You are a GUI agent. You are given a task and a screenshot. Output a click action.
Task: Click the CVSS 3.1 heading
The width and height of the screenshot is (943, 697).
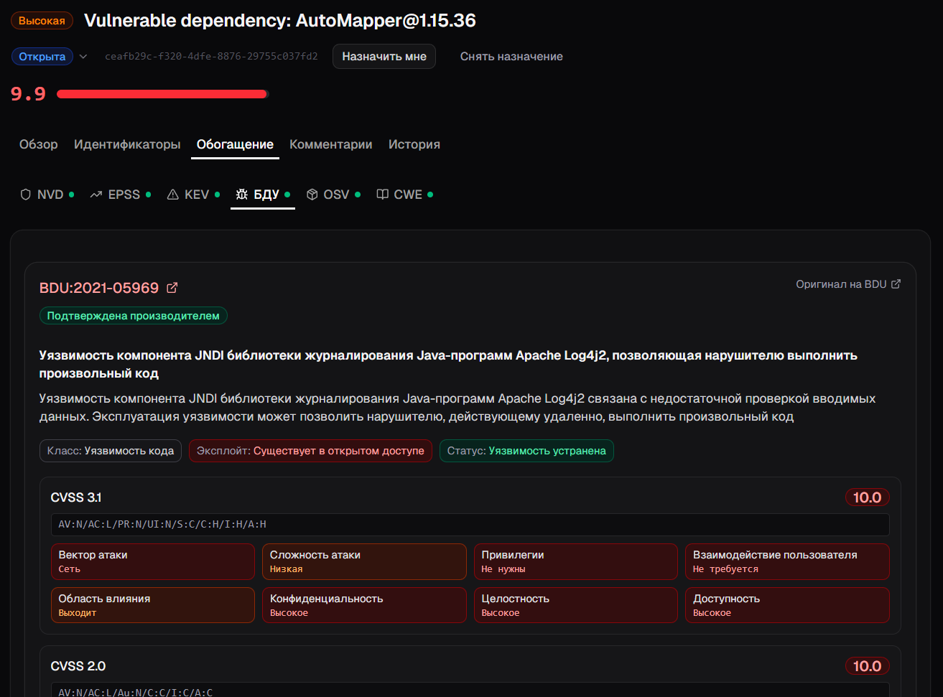(76, 497)
